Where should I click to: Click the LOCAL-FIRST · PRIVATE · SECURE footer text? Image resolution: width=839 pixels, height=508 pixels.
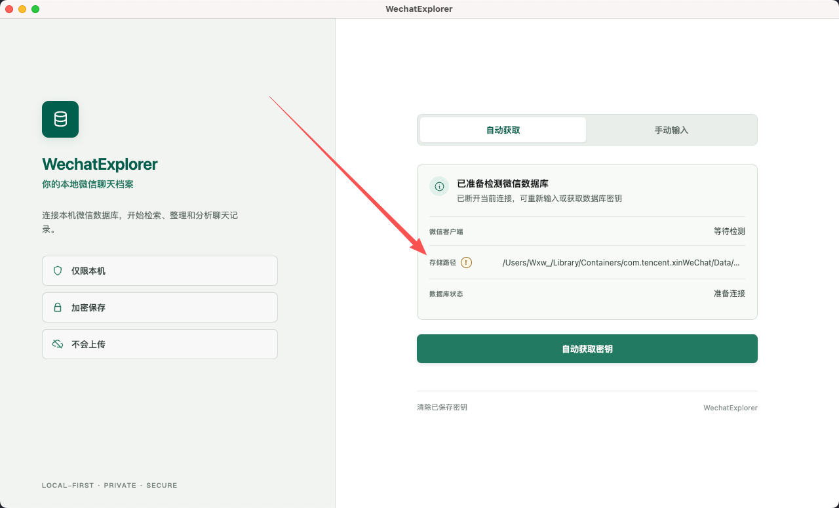click(x=109, y=486)
